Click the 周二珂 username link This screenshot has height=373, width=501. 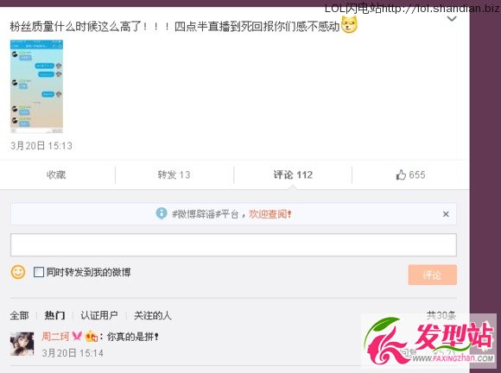55,336
